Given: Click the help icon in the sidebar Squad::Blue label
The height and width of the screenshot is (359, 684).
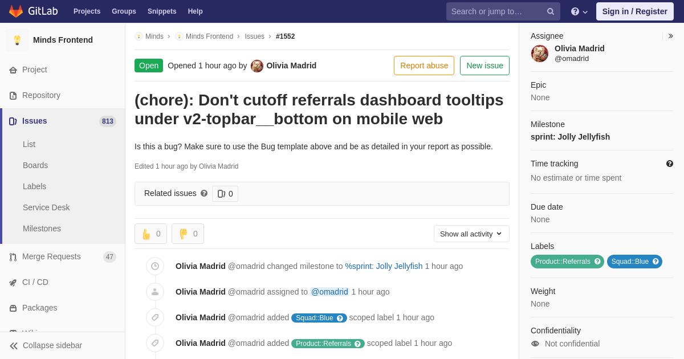Looking at the screenshot, I should (655, 262).
